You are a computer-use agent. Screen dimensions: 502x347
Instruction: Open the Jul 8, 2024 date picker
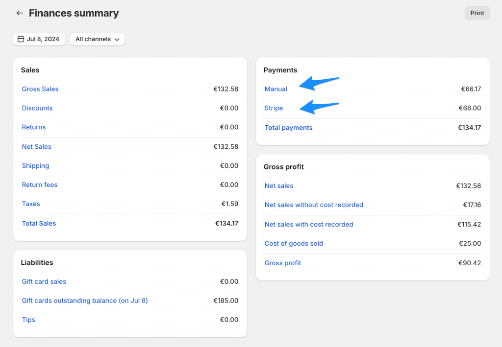(39, 39)
